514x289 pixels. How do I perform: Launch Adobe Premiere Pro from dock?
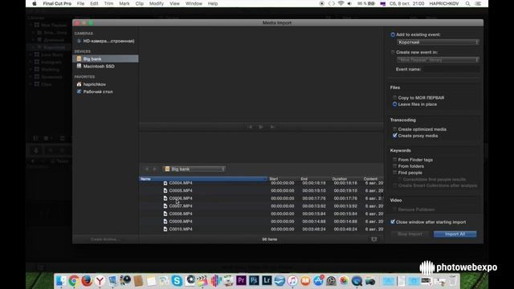click(x=241, y=280)
